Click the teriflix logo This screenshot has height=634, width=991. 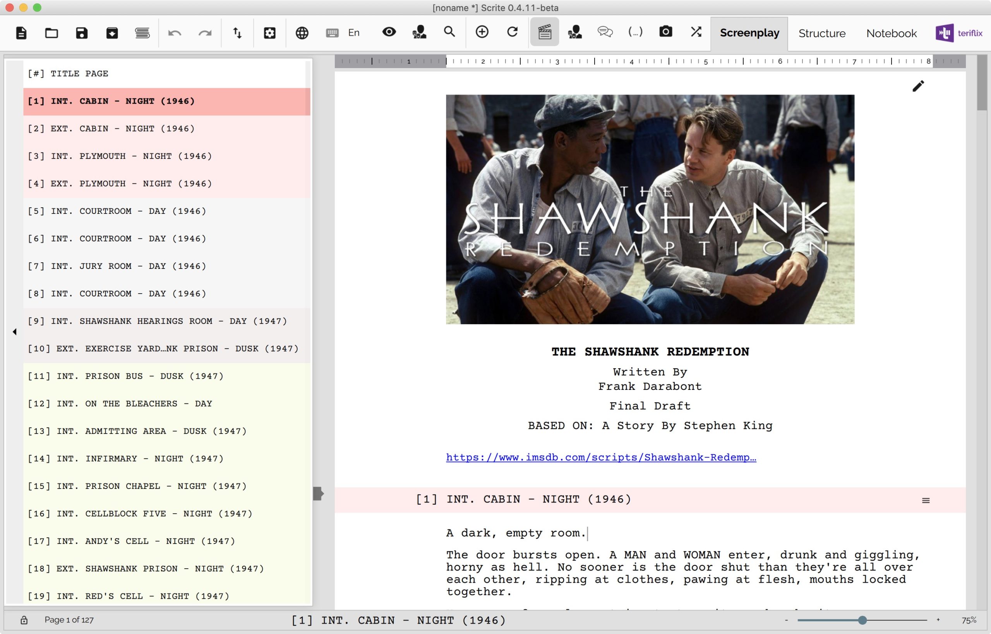(959, 33)
